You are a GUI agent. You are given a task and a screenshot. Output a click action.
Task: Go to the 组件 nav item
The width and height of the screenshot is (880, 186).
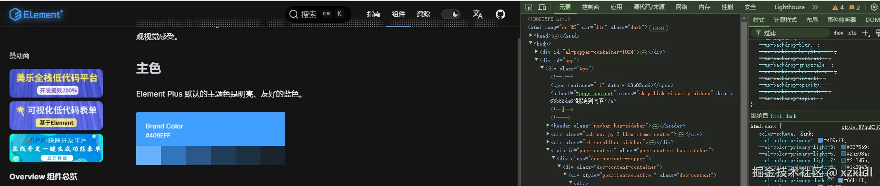point(399,14)
